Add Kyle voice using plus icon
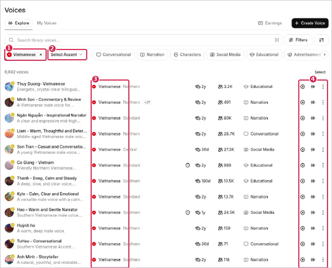The height and width of the screenshot is (268, 332). click(x=302, y=197)
